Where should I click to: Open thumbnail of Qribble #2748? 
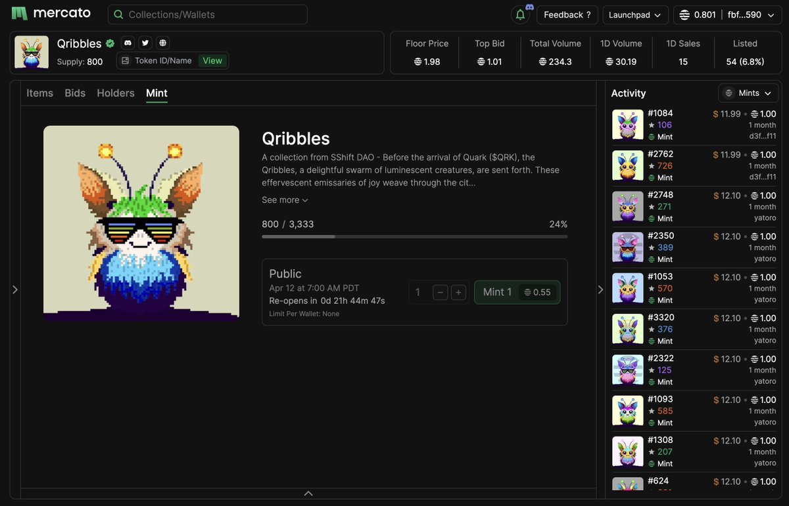(x=627, y=206)
